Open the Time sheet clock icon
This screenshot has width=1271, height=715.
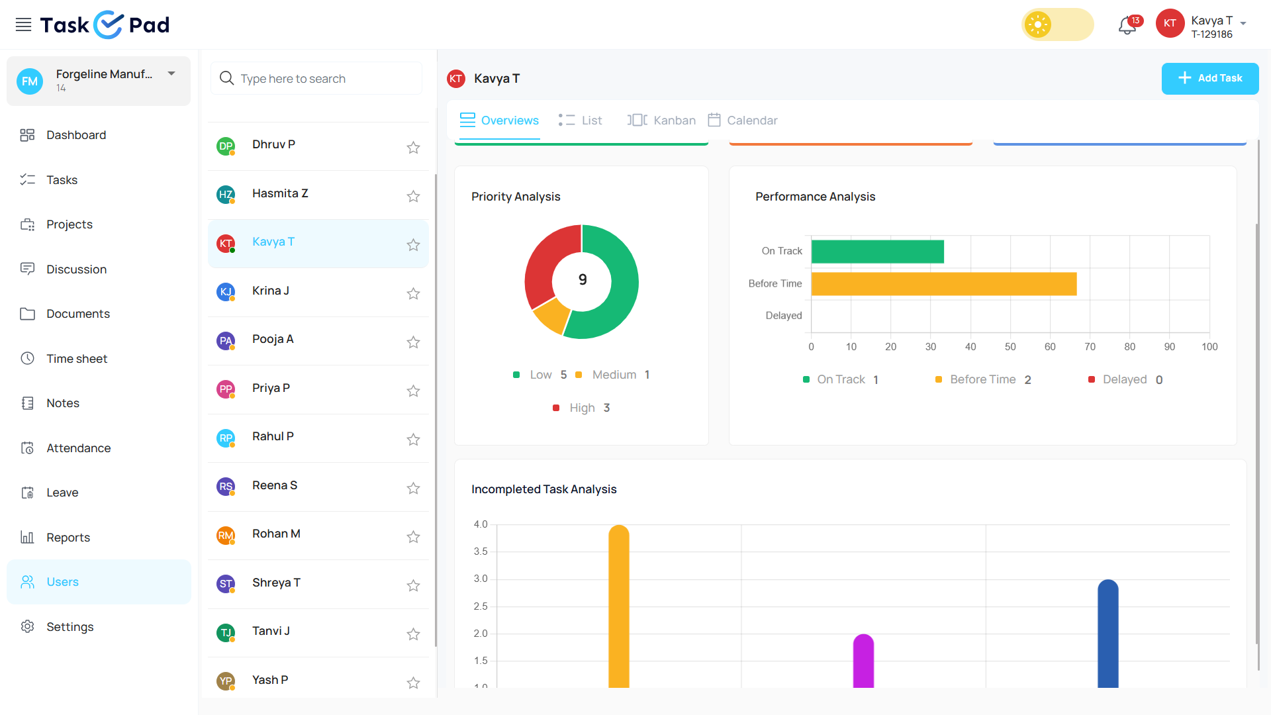[x=27, y=358]
